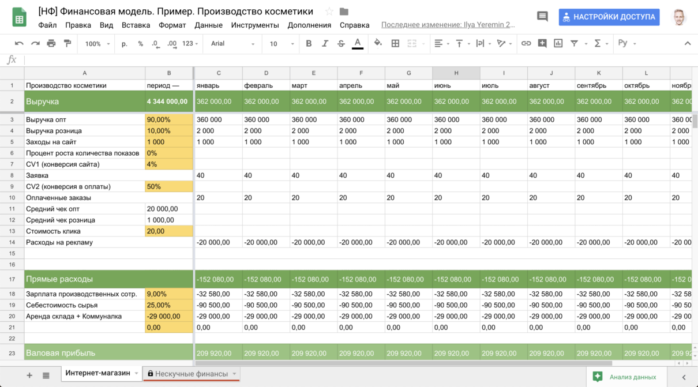This screenshot has width=698, height=387.
Task: Insert a chart from toolbar
Action: pos(558,43)
